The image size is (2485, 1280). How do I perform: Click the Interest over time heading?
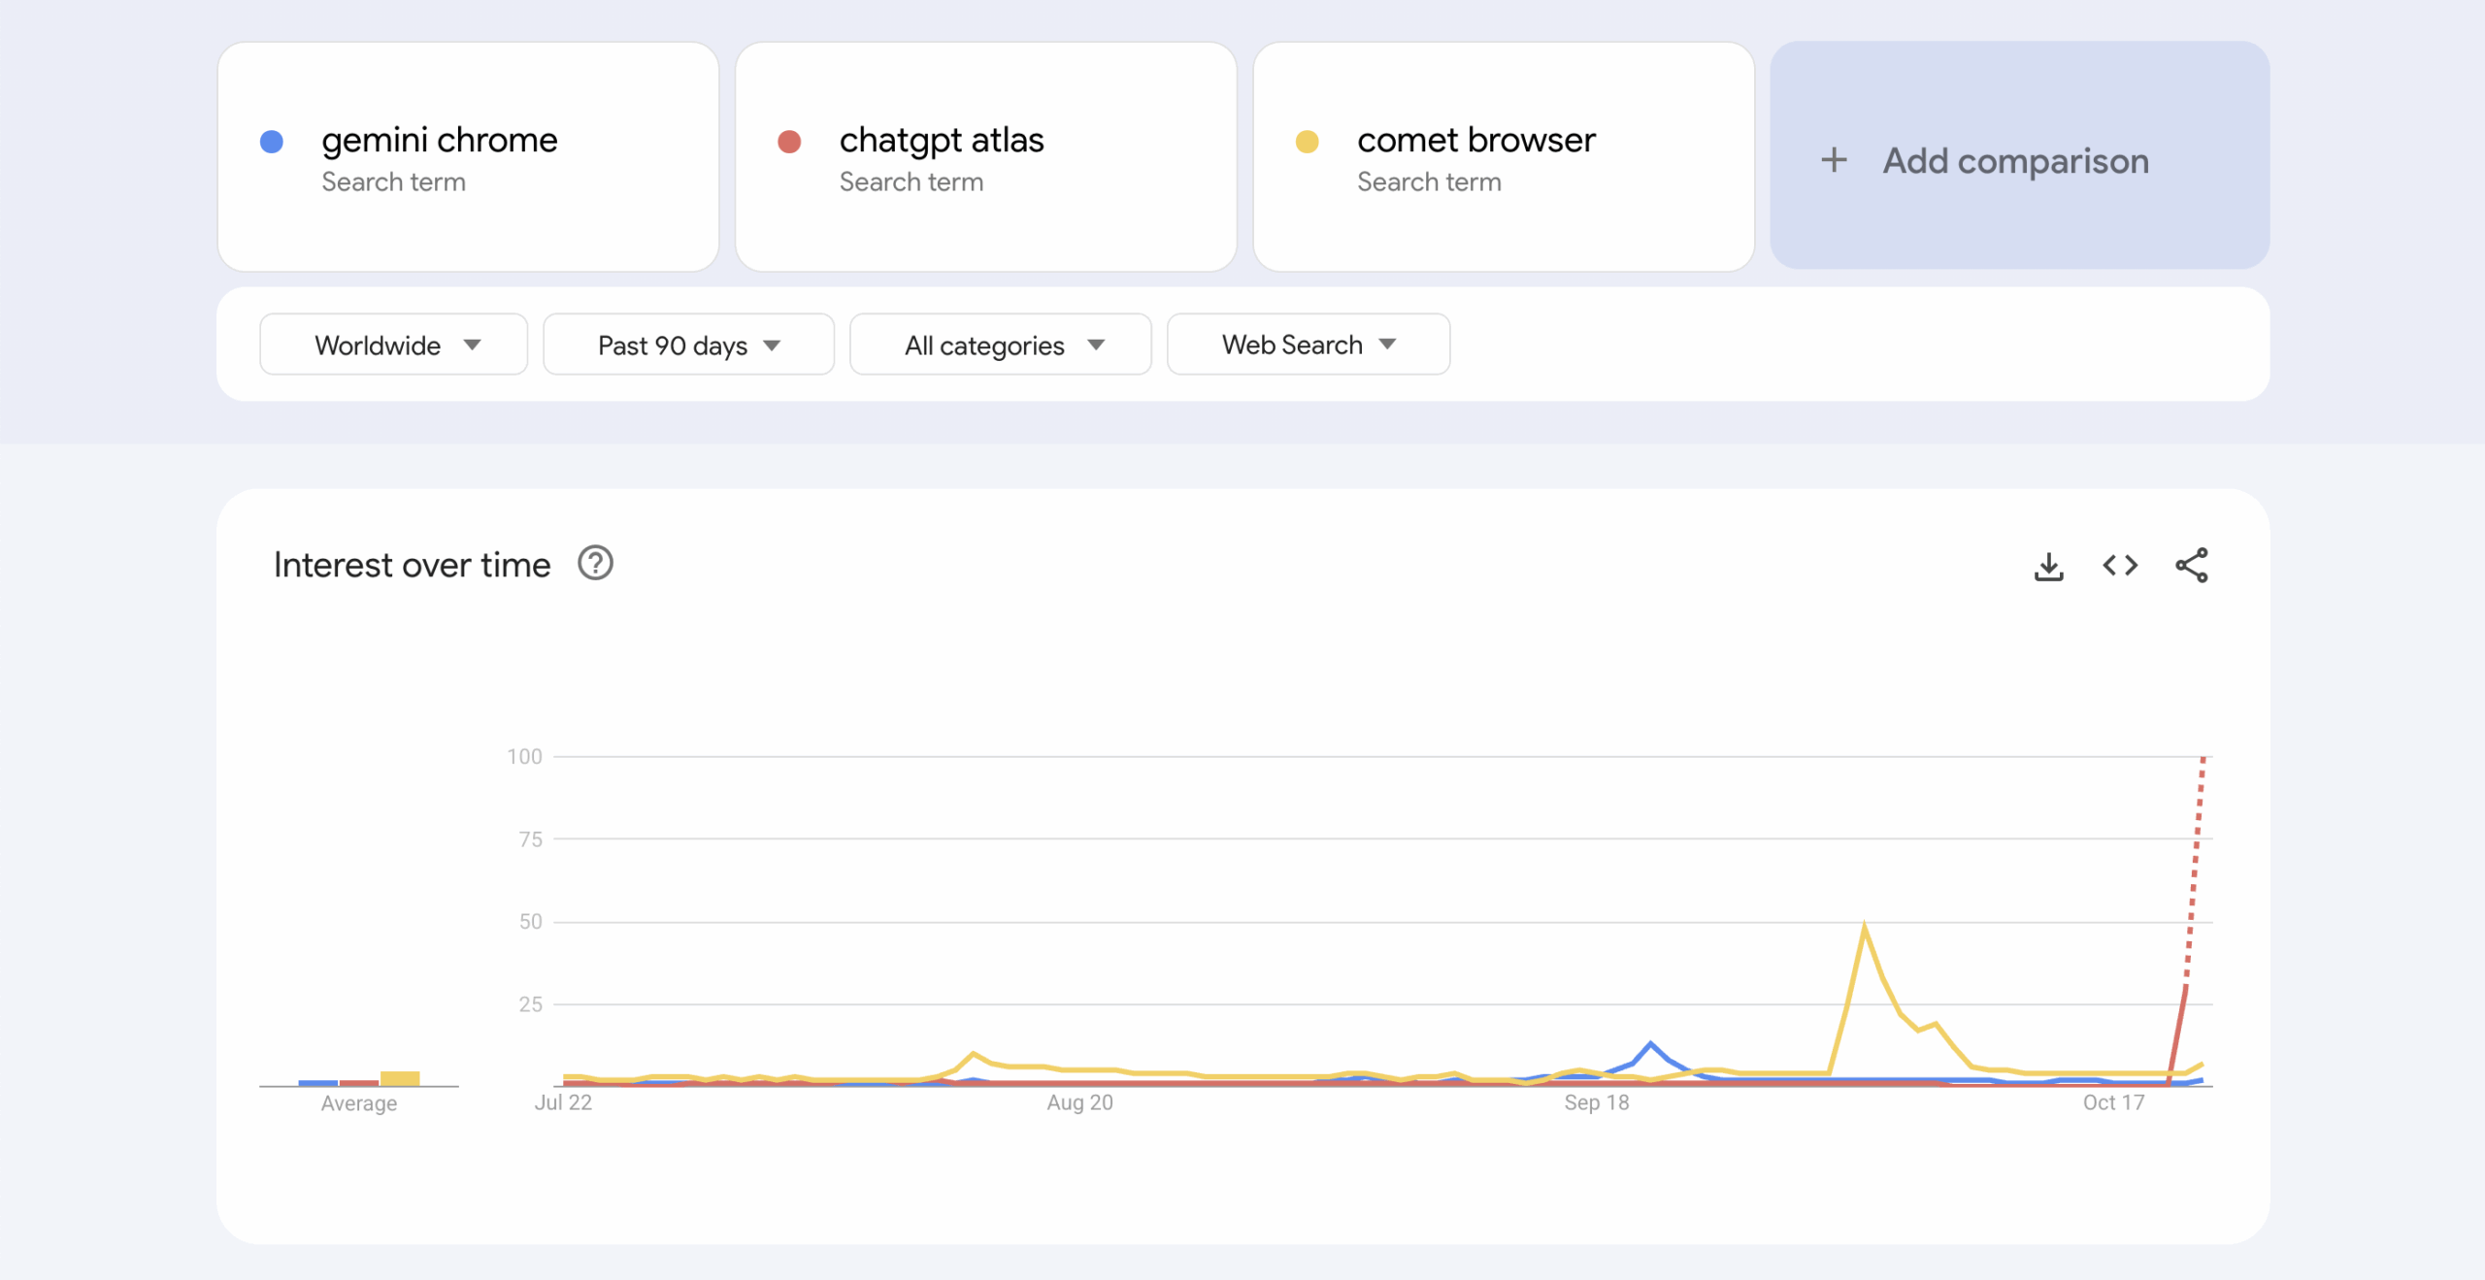(x=412, y=565)
